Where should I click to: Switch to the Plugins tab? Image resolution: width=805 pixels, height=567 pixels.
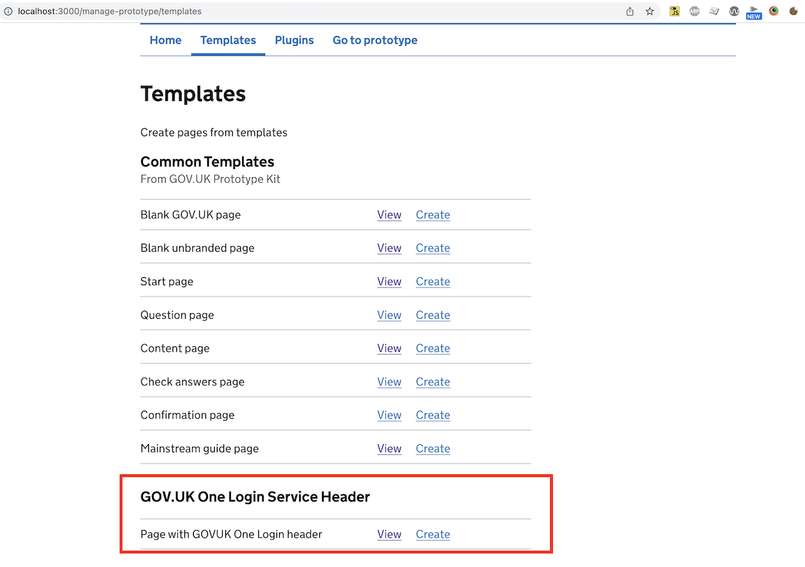pos(294,40)
